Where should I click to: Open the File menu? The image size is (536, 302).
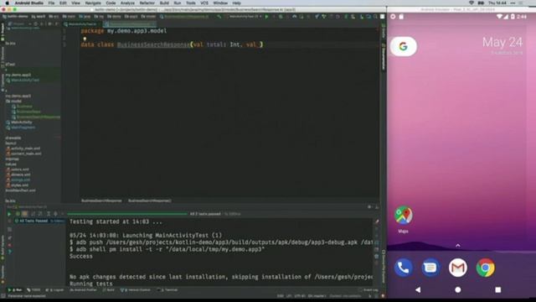51,3
